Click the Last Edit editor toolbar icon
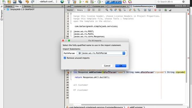 click(x=89, y=10)
